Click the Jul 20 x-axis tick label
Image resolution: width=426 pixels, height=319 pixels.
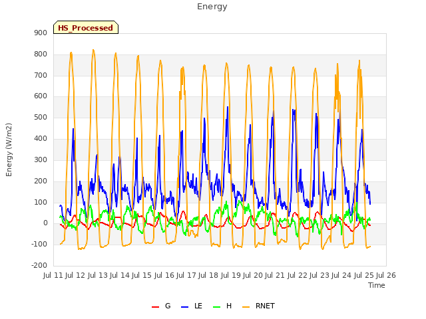pyautogui.click(x=253, y=275)
